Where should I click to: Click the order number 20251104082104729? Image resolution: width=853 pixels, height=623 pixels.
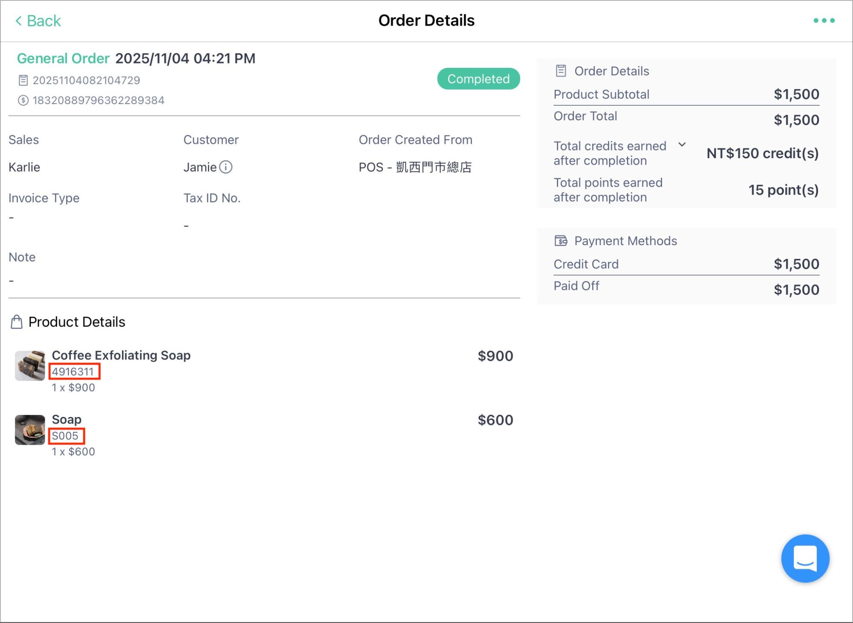pyautogui.click(x=86, y=80)
